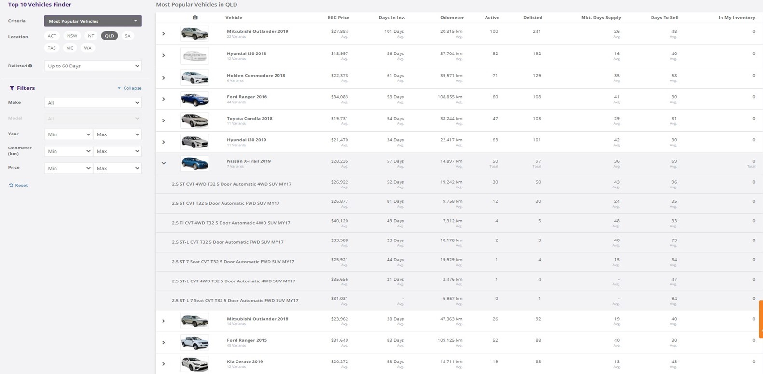
Task: Sort by the Days To Sell column header
Action: click(664, 18)
